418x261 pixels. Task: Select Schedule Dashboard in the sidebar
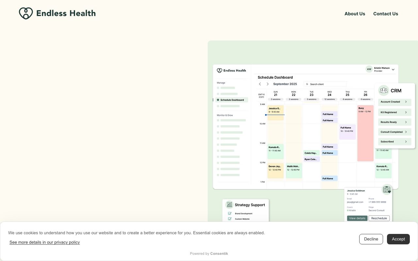click(x=232, y=100)
